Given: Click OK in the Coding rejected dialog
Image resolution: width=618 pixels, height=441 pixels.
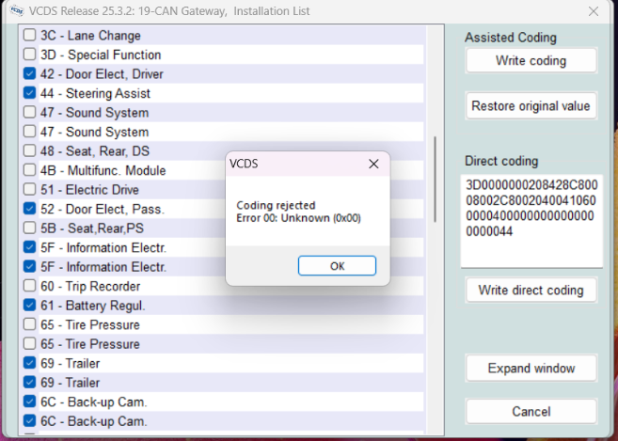Looking at the screenshot, I should 337,266.
